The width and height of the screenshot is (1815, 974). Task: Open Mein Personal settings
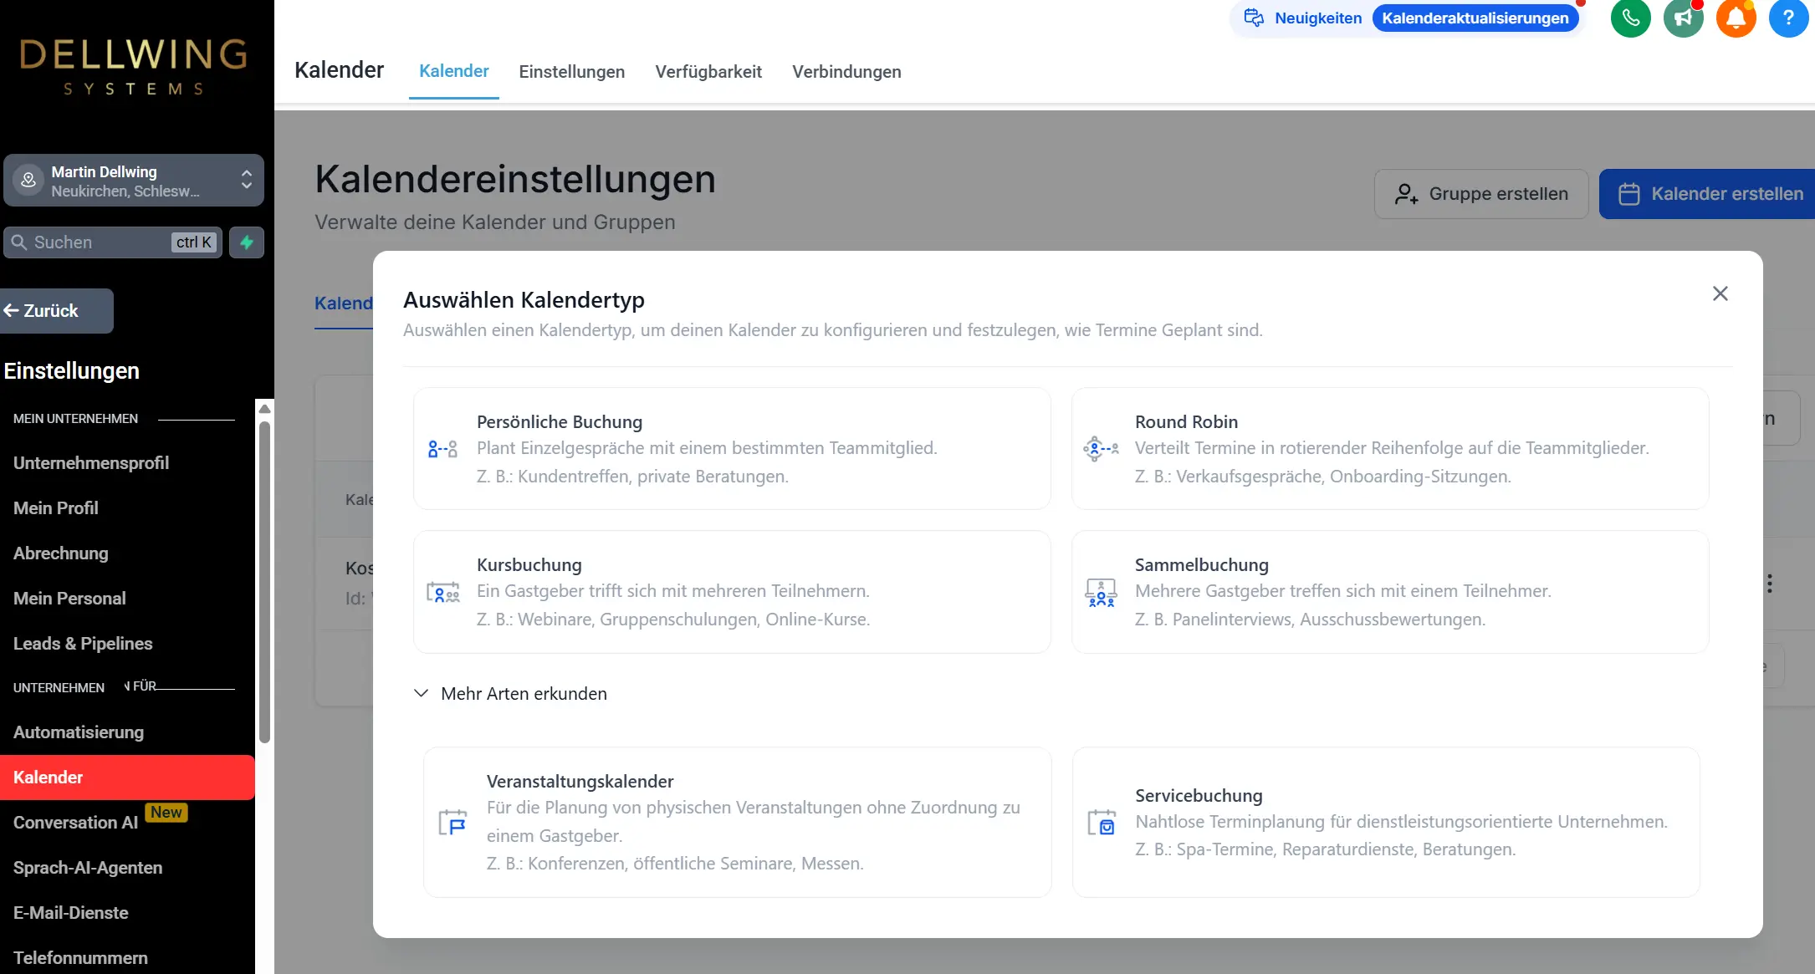click(x=69, y=599)
